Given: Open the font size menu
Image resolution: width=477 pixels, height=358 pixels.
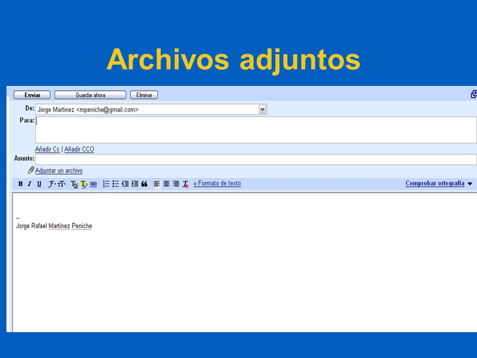Looking at the screenshot, I should coord(62,184).
